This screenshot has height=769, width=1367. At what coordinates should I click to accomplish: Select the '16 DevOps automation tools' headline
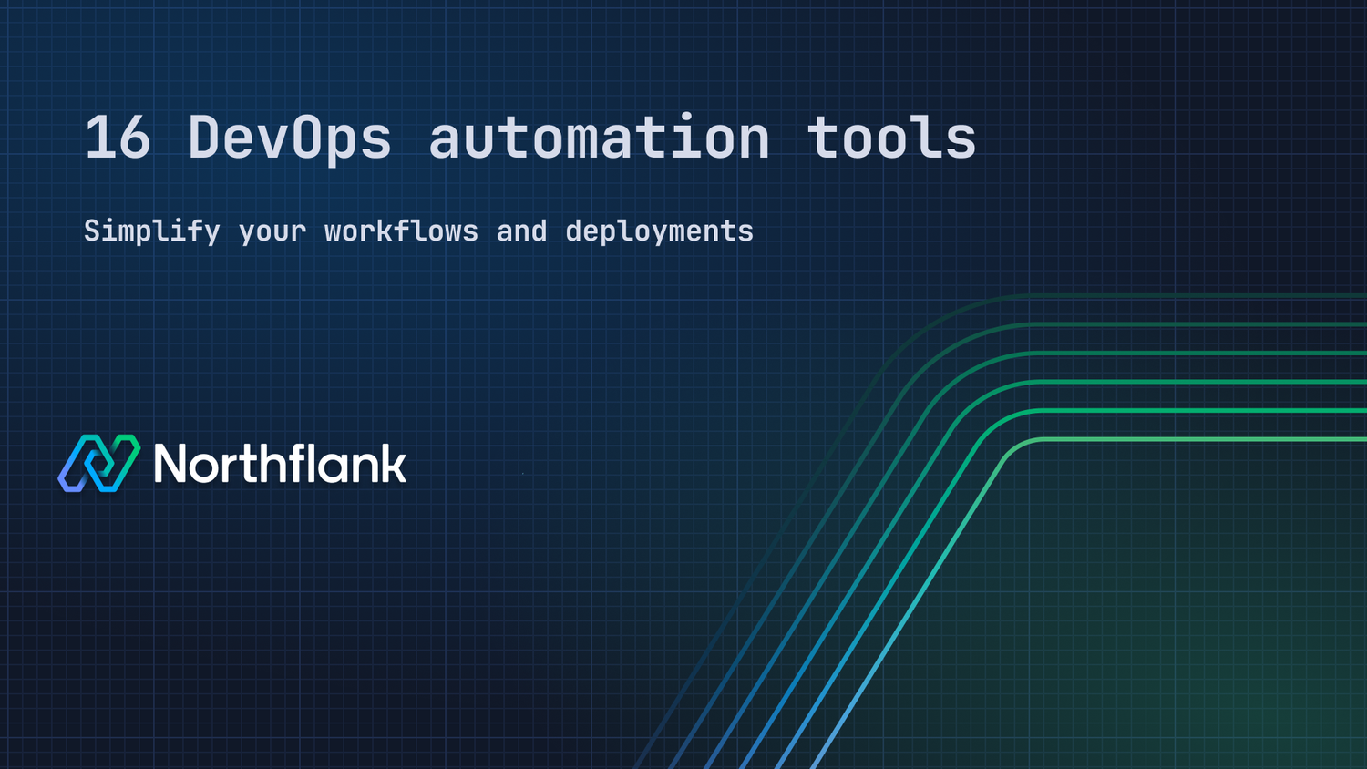pyautogui.click(x=529, y=137)
